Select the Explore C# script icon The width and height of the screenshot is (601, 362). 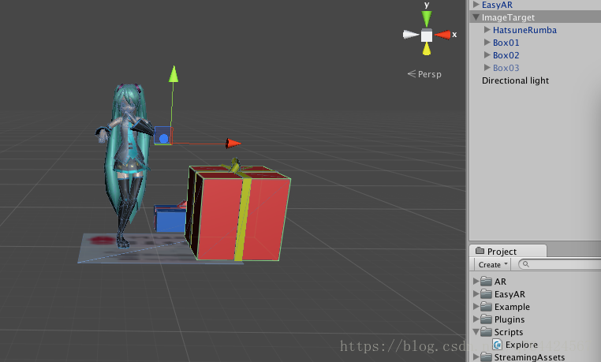pos(498,345)
